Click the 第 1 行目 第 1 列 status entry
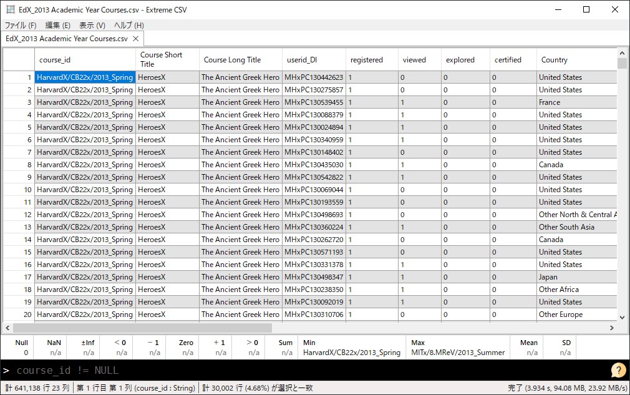This screenshot has width=630, height=395. (x=136, y=388)
